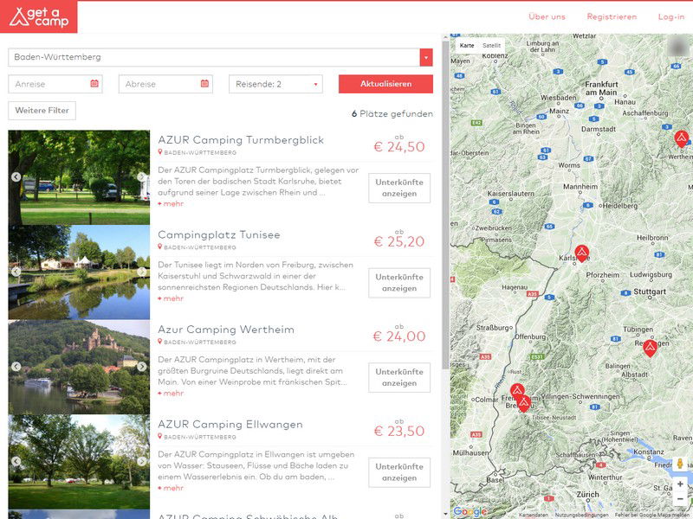Image resolution: width=693 pixels, height=519 pixels.
Task: Click the Abreise date input field
Action: (165, 84)
